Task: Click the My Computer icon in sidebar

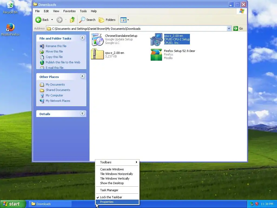Action: pos(42,96)
